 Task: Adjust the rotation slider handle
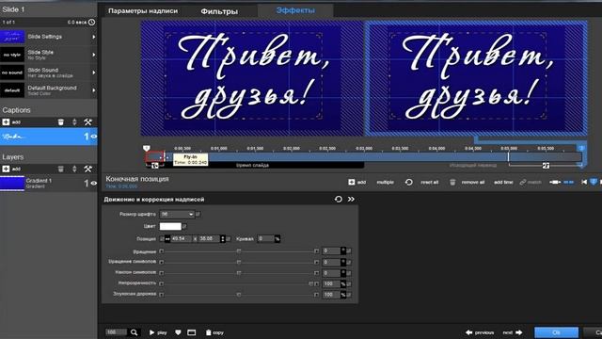tap(239, 251)
